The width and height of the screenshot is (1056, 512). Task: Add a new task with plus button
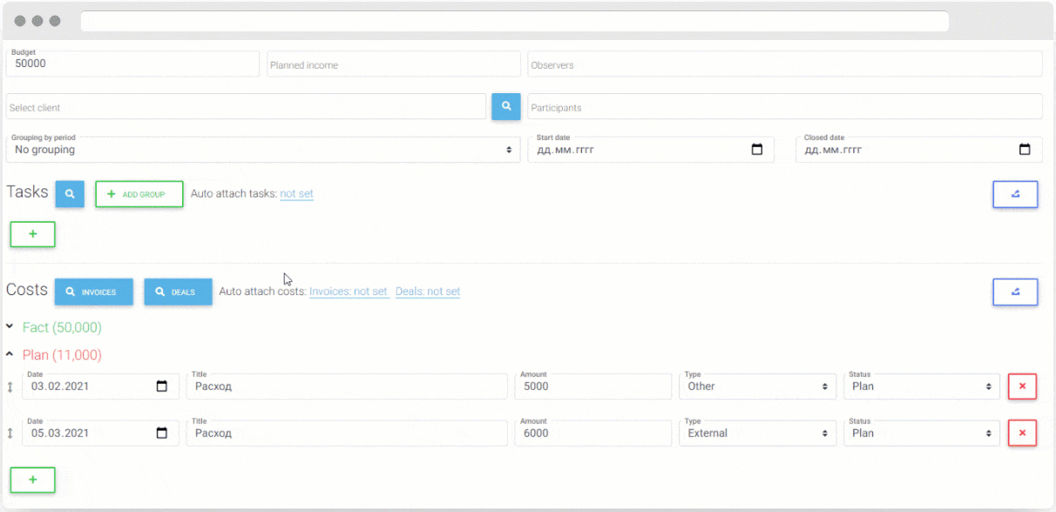click(x=33, y=234)
